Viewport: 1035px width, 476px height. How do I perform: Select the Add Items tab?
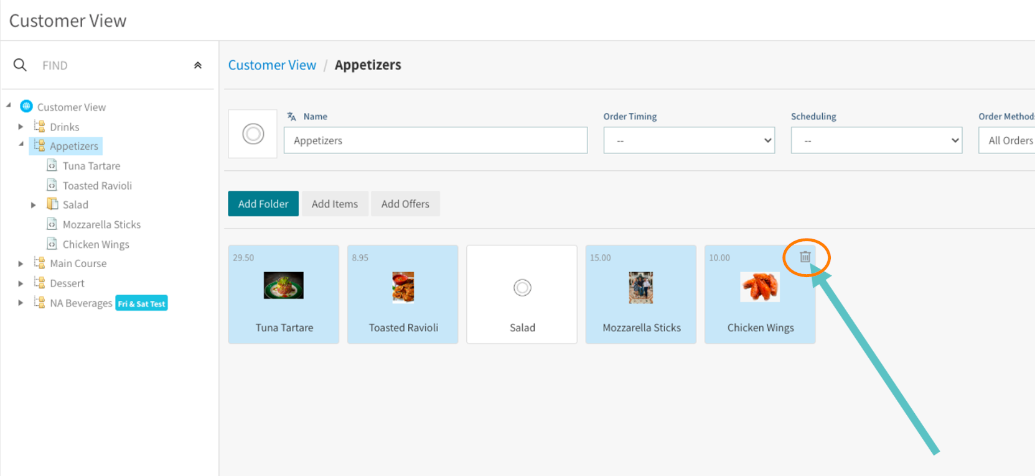pyautogui.click(x=334, y=204)
